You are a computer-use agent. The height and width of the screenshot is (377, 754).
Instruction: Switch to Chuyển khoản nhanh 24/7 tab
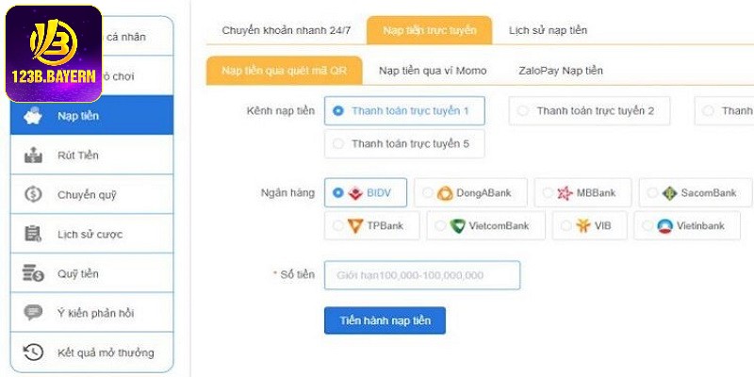coord(286,30)
